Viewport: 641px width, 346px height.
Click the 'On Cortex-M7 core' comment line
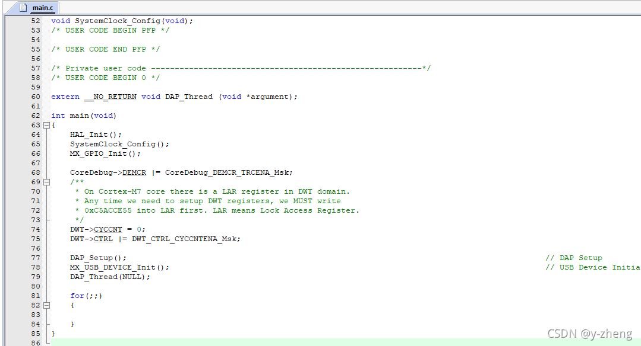coord(212,191)
